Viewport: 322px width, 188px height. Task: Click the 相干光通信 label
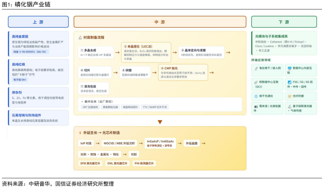pos(266,96)
